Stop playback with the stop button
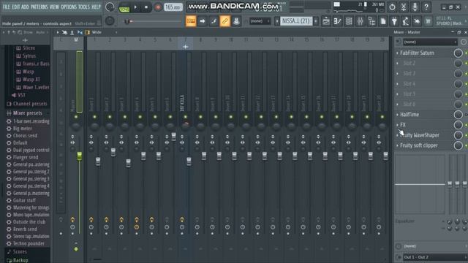The image size is (468, 263). (x=146, y=7)
